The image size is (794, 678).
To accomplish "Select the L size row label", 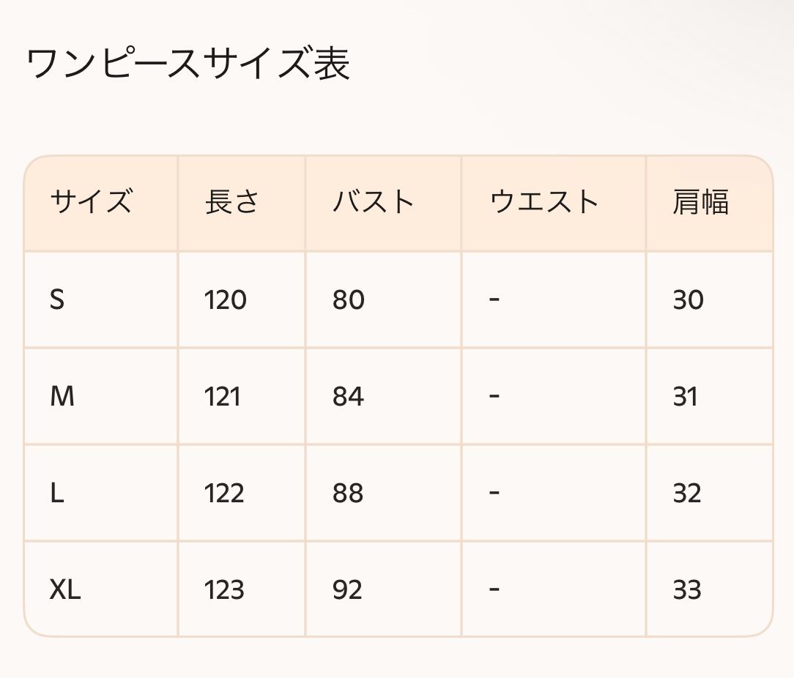I will tap(57, 493).
